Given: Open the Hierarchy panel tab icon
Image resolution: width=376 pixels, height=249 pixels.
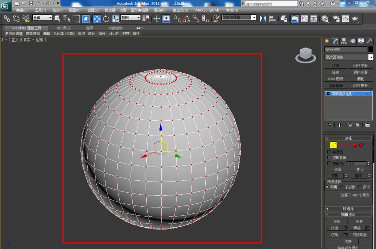Looking at the screenshot, I should [344, 41].
